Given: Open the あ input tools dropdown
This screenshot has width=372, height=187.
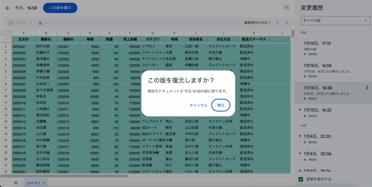Looking at the screenshot, I should (43, 23).
